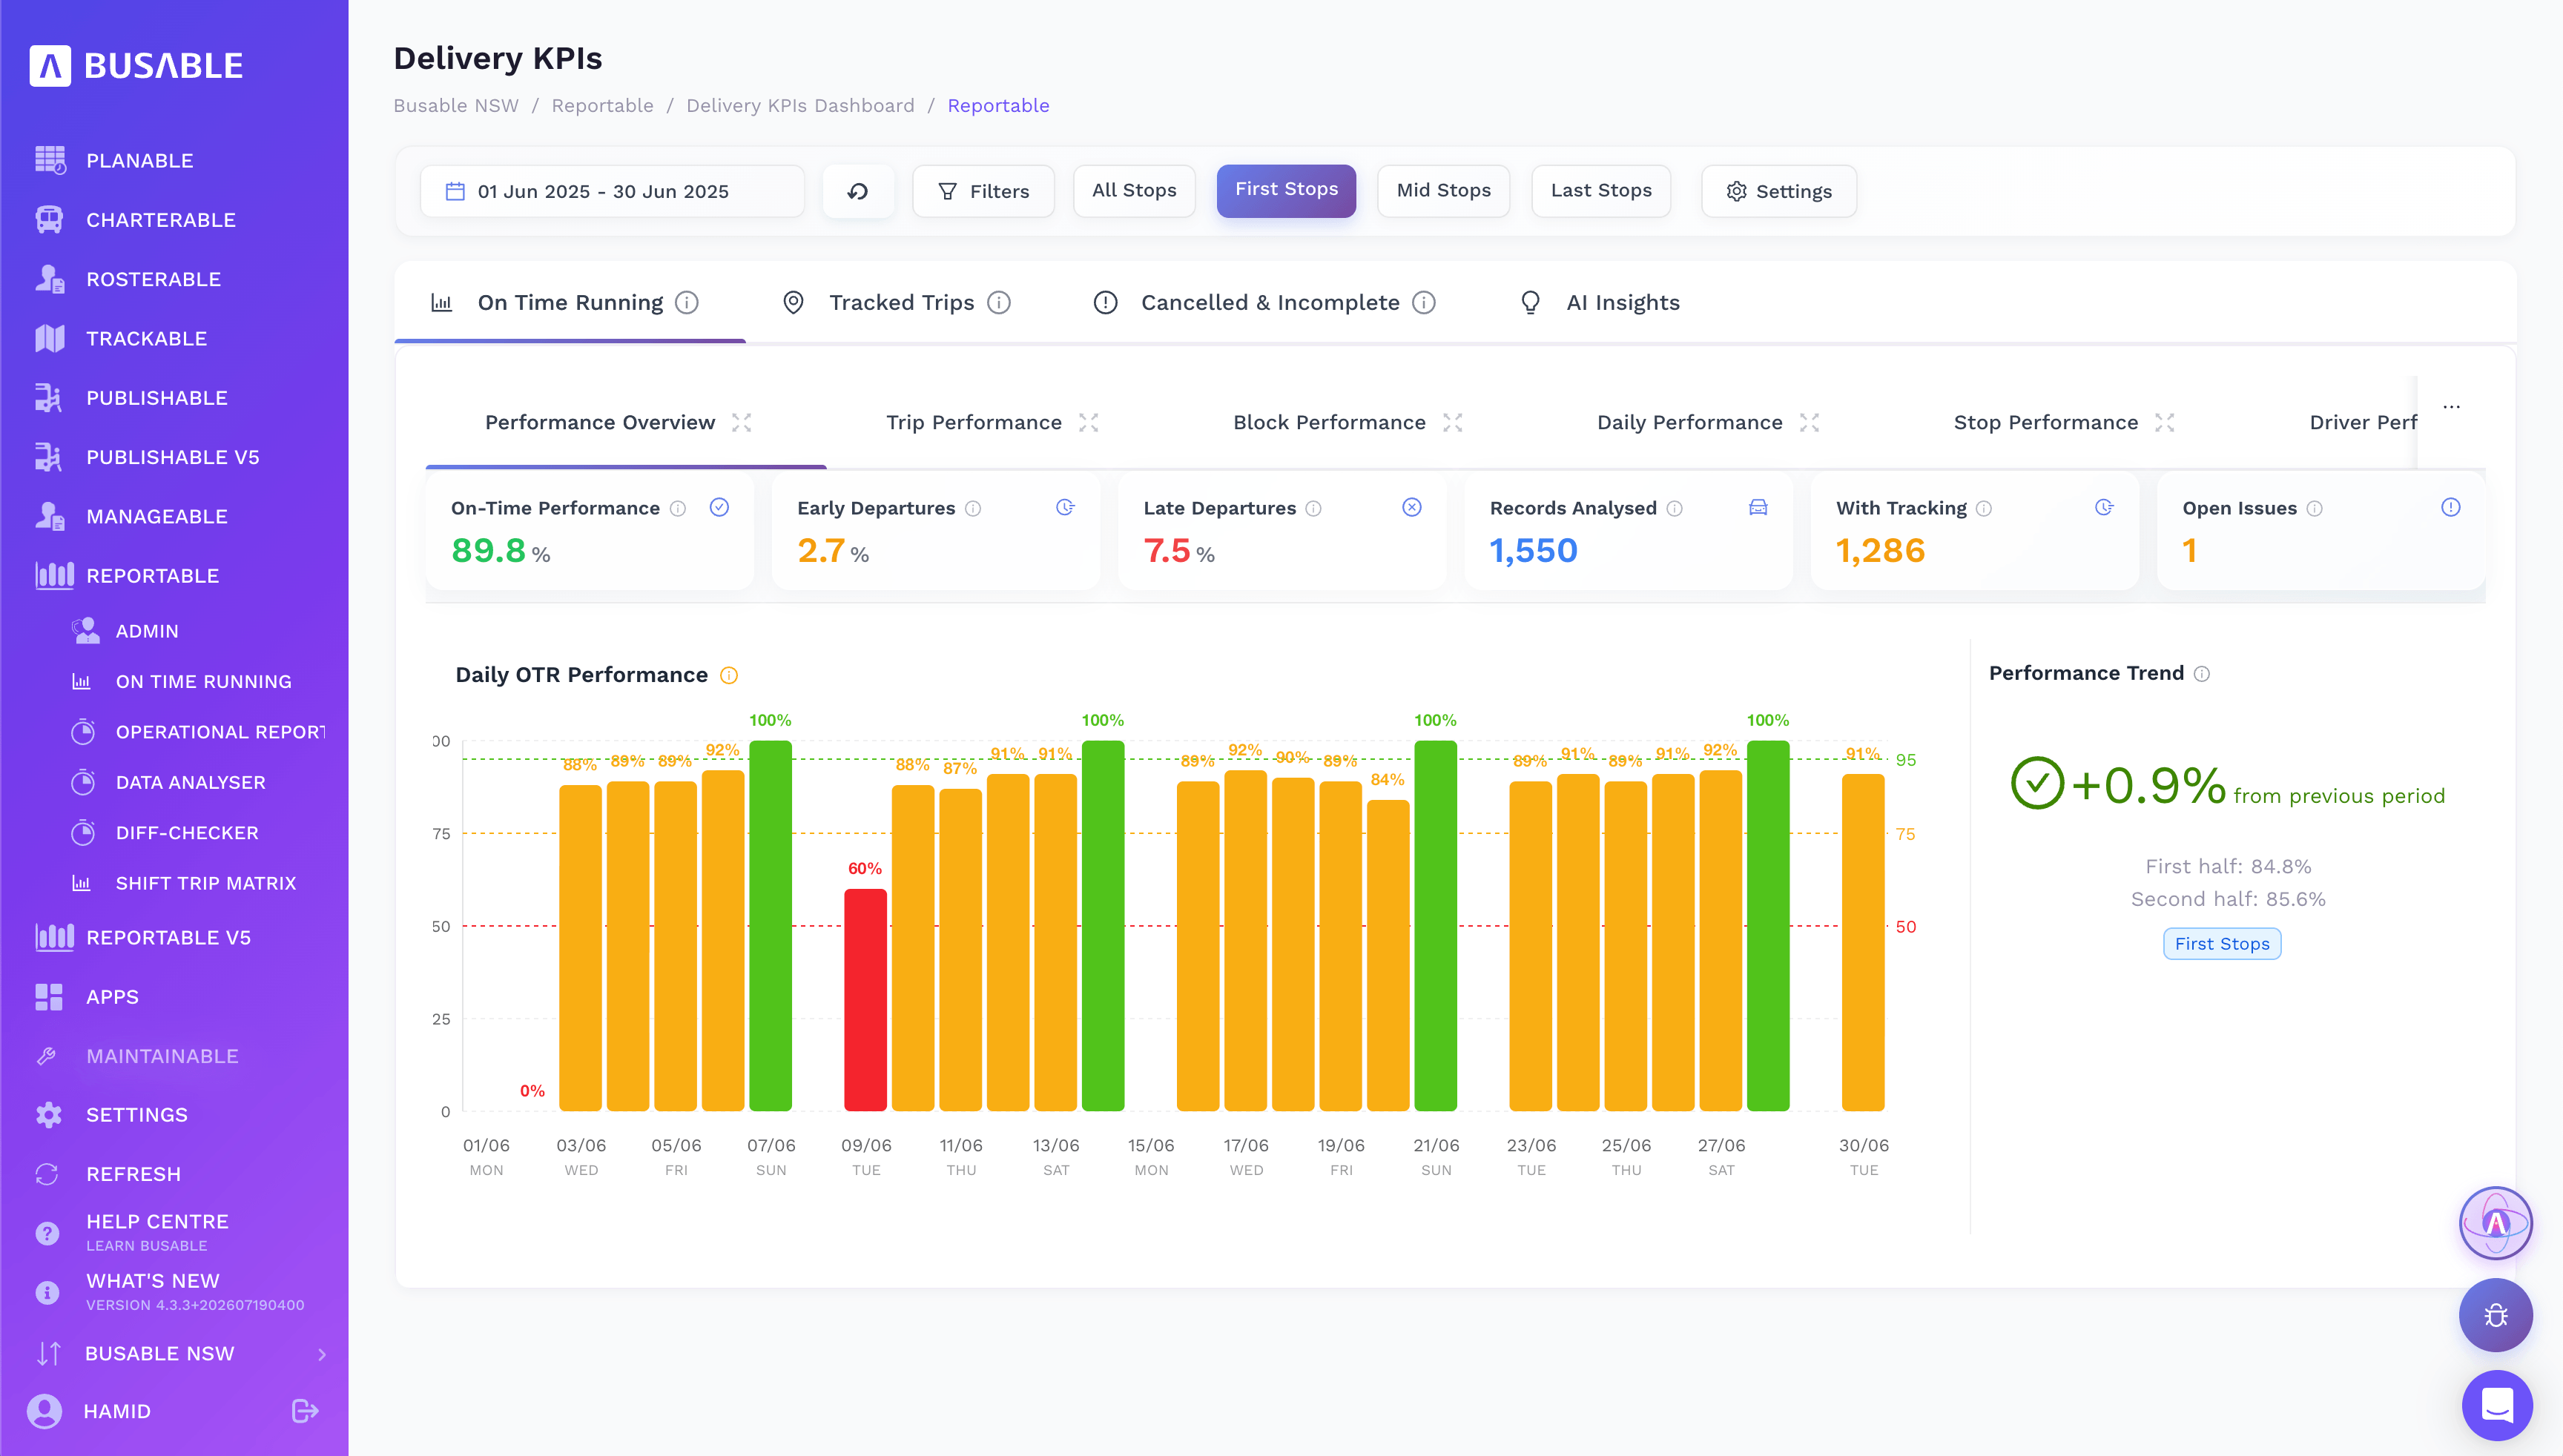Screen dimensions: 2563x1456
Task: Open the Filters dropdown
Action: [983, 191]
